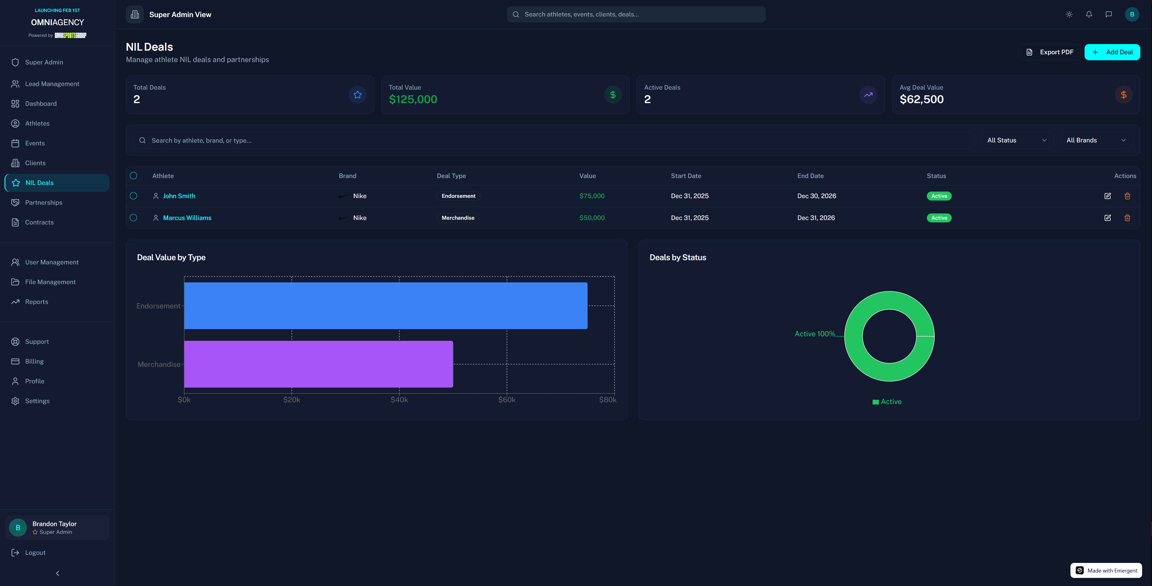Click the Endorsement deal type badge
The image size is (1152, 586).
click(458, 196)
